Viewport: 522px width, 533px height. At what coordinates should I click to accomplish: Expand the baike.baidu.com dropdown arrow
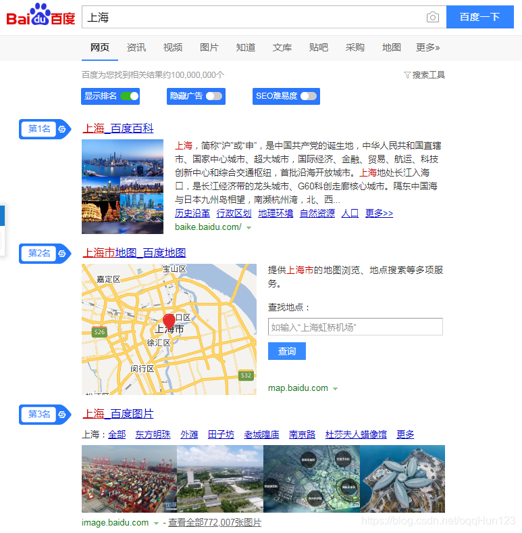pos(249,228)
